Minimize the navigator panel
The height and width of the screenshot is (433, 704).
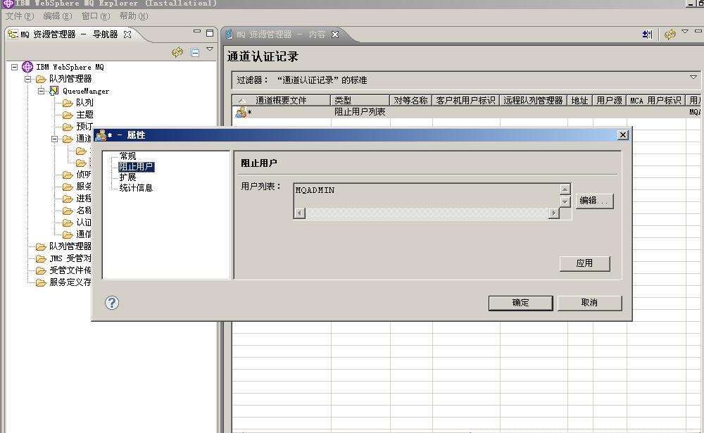click(197, 32)
